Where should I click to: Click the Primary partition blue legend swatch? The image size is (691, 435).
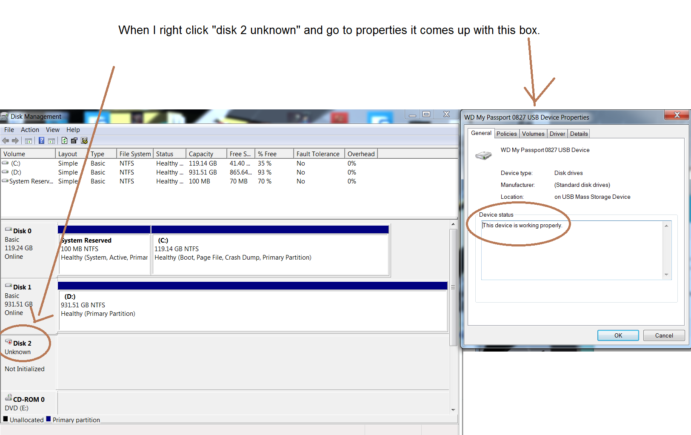49,419
